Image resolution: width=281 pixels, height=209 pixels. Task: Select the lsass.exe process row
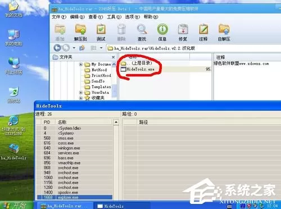point(75,158)
